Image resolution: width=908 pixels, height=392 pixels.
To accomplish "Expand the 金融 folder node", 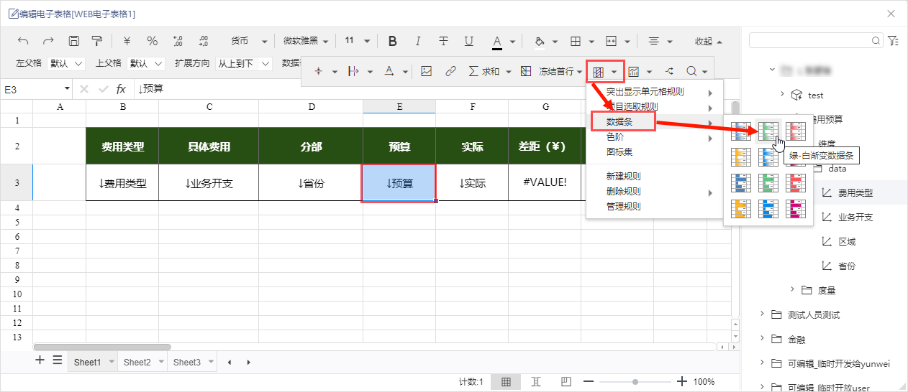I will click(762, 339).
